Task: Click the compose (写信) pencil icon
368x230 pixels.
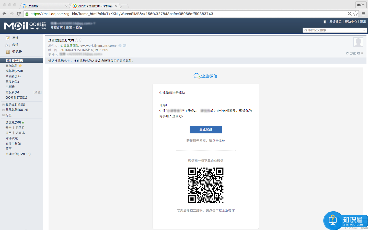Action: [8, 38]
